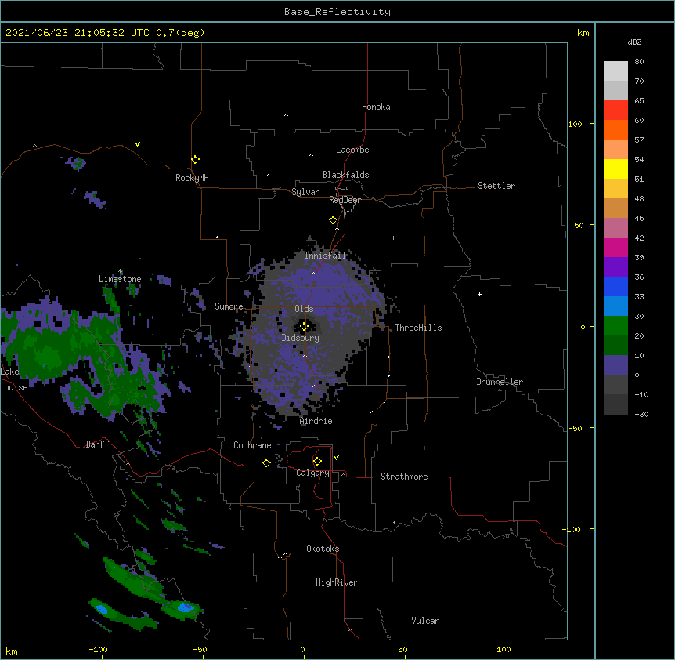Click the ThreeHills city label
The image size is (675, 660).
(418, 328)
